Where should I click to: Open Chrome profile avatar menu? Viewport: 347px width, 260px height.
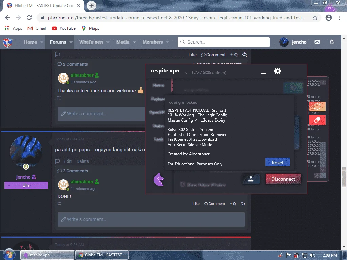[329, 18]
